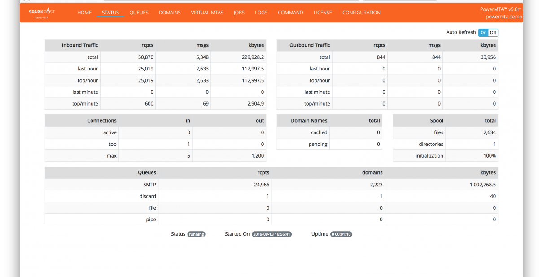Go to the LICENSE tab
The height and width of the screenshot is (277, 543).
click(323, 13)
